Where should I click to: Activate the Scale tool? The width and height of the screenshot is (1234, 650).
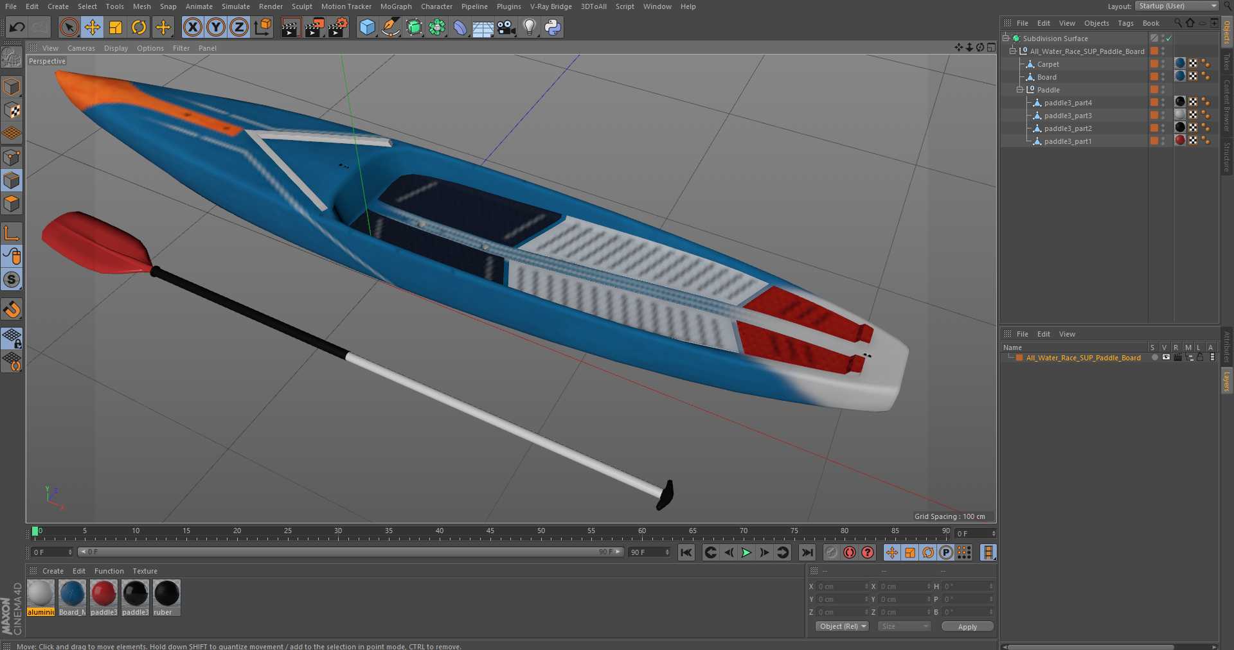point(116,27)
